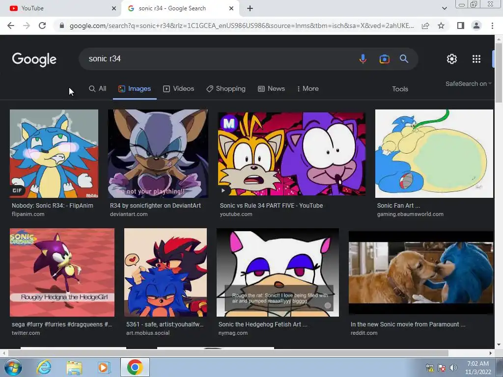Open the art.mobius.social 5361 thumbnail
The width and height of the screenshot is (503, 377).
click(x=166, y=272)
